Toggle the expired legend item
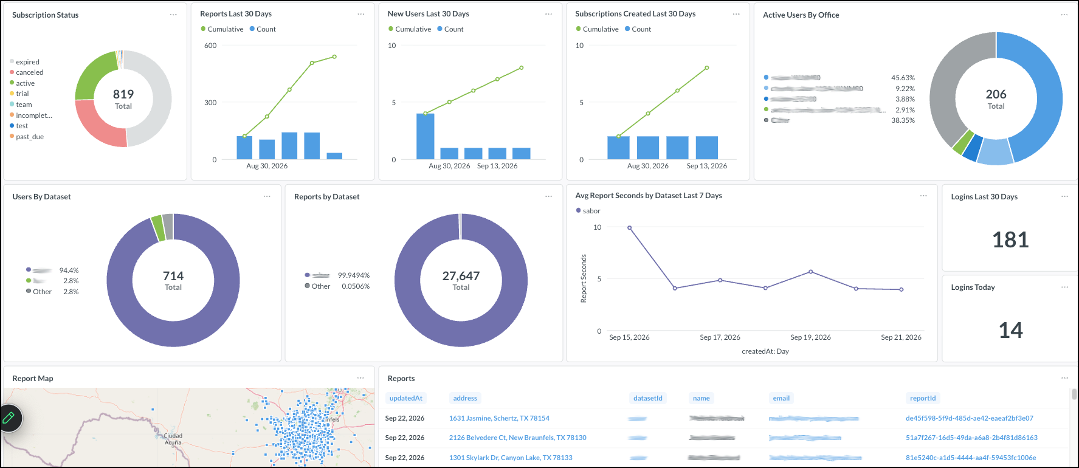This screenshot has height=468, width=1079. pos(24,62)
